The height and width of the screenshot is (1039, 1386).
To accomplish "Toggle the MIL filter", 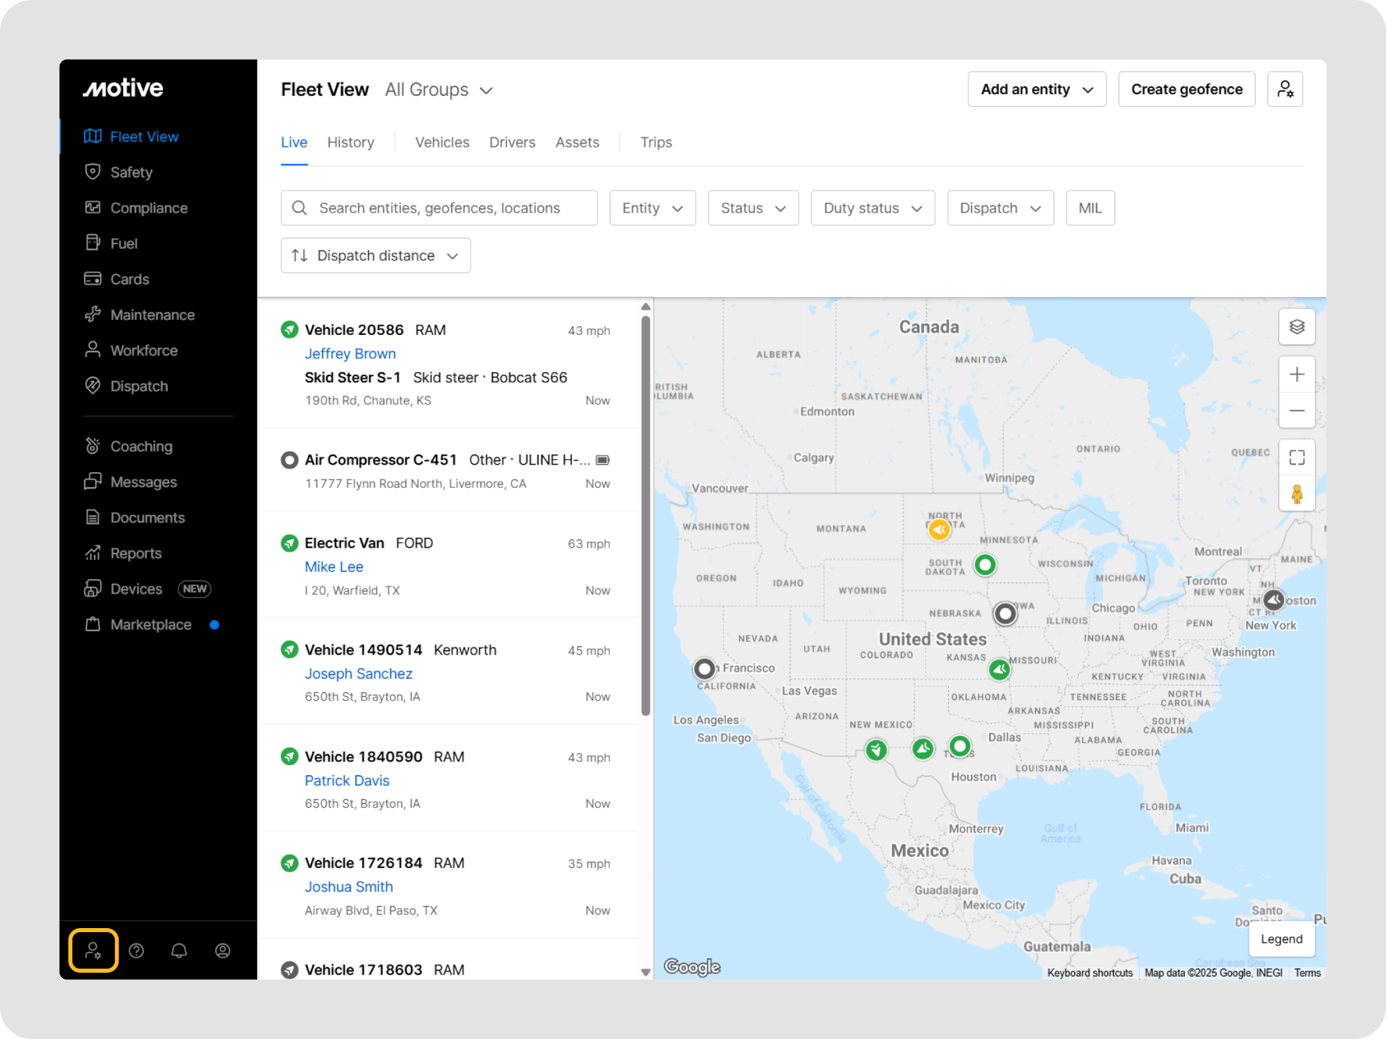I will click(1090, 208).
